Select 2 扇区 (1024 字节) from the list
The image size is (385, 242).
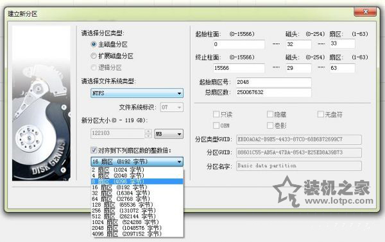pos(137,170)
